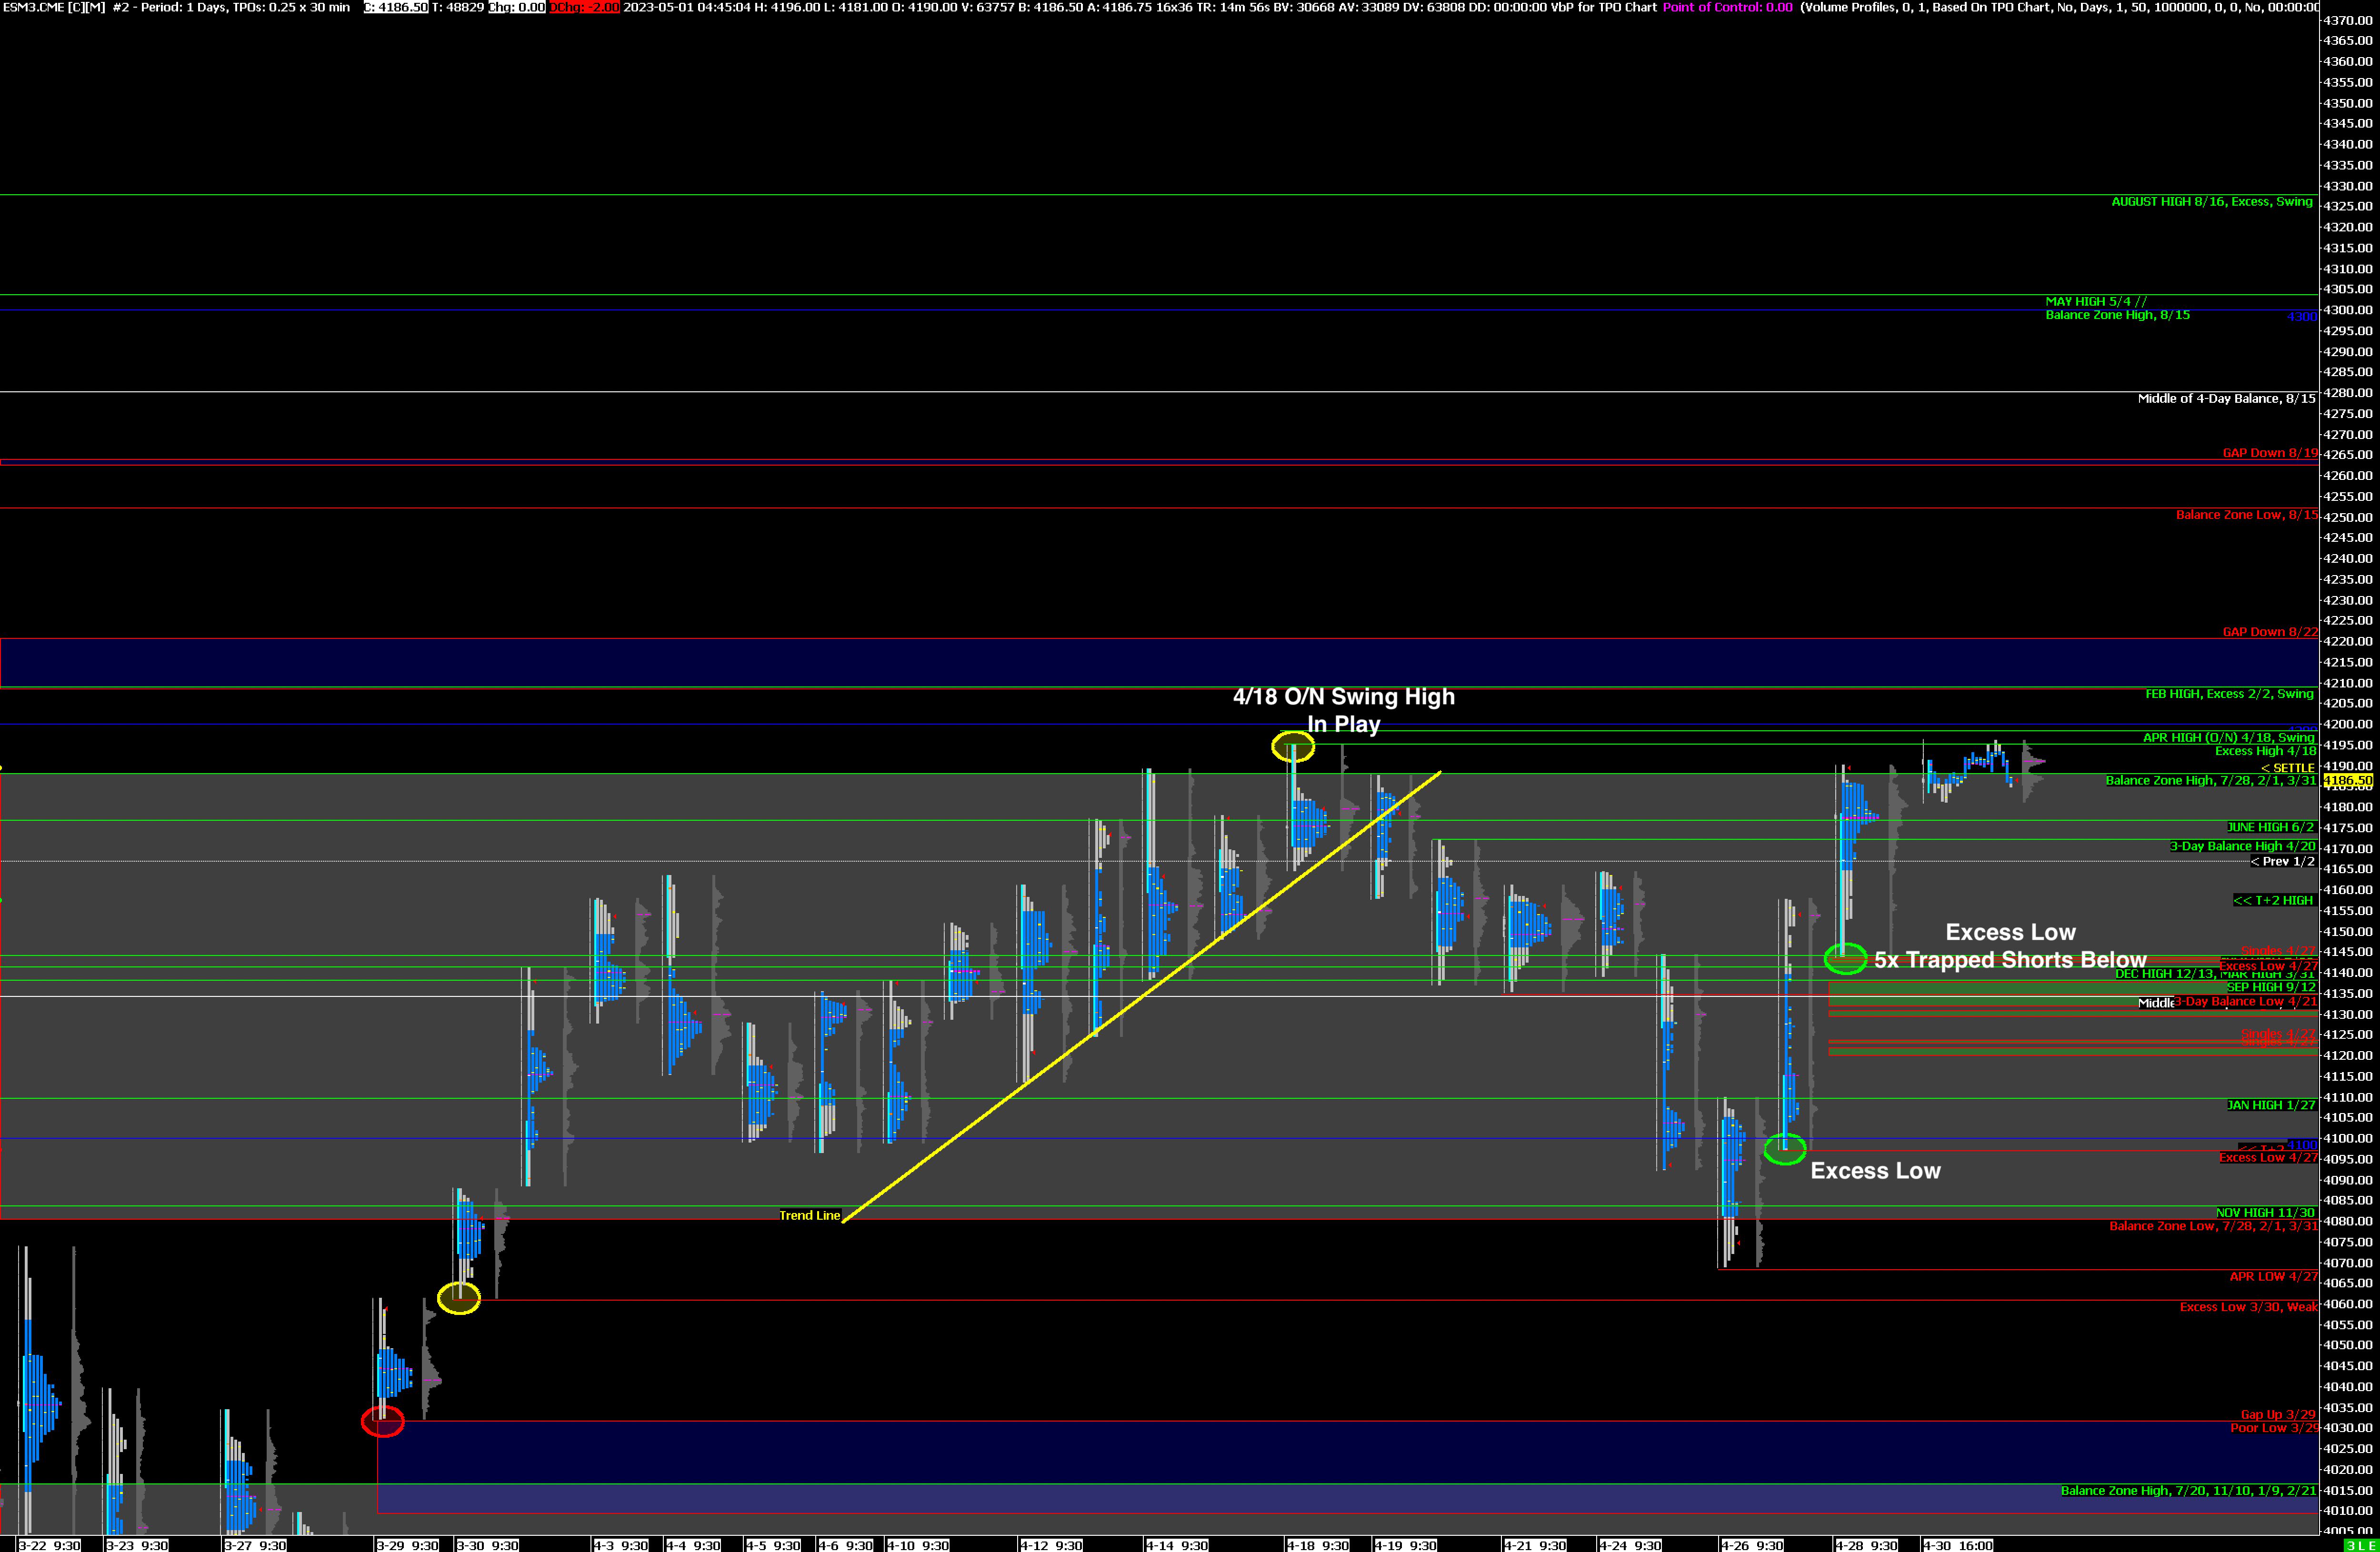Click the red 'DChg: -2.00' header field
This screenshot has height=1552, width=2380.
point(584,7)
